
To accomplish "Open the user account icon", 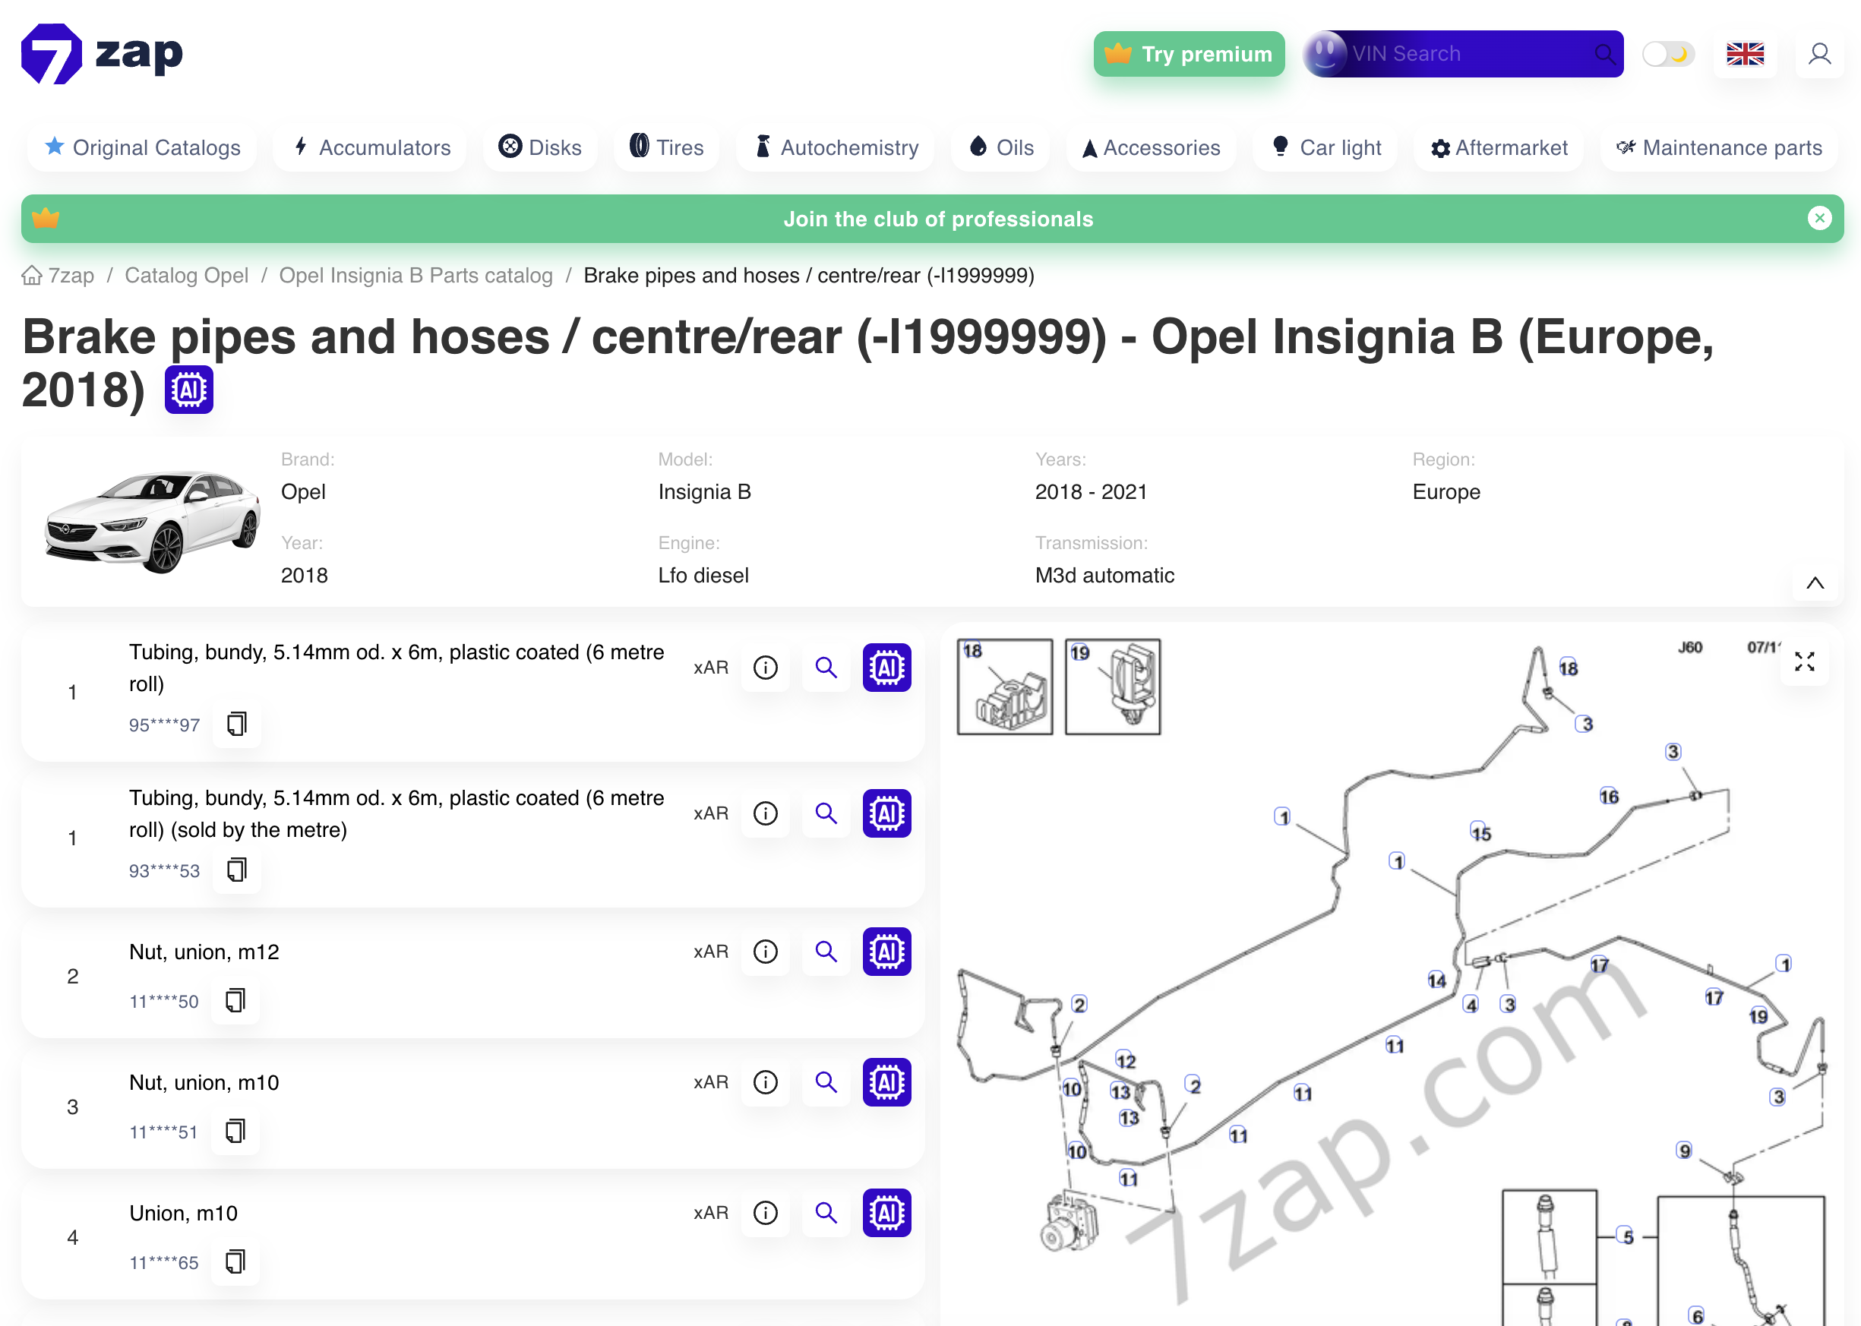I will (x=1819, y=53).
